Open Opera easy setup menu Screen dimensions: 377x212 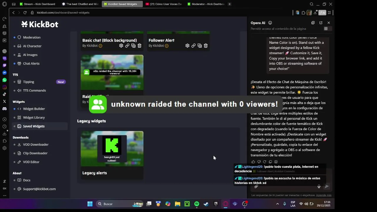click(329, 13)
